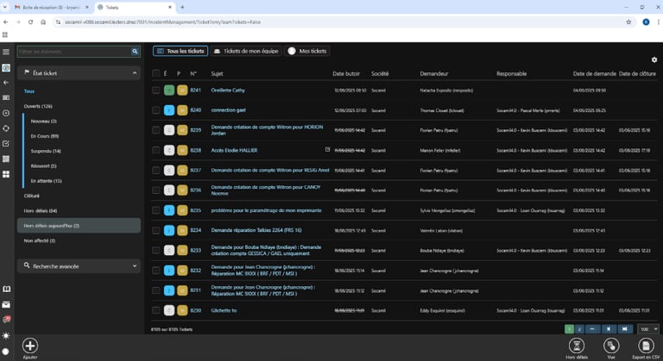Open ticket Oreillette Cathy
This screenshot has height=361, width=663.
pos(228,90)
